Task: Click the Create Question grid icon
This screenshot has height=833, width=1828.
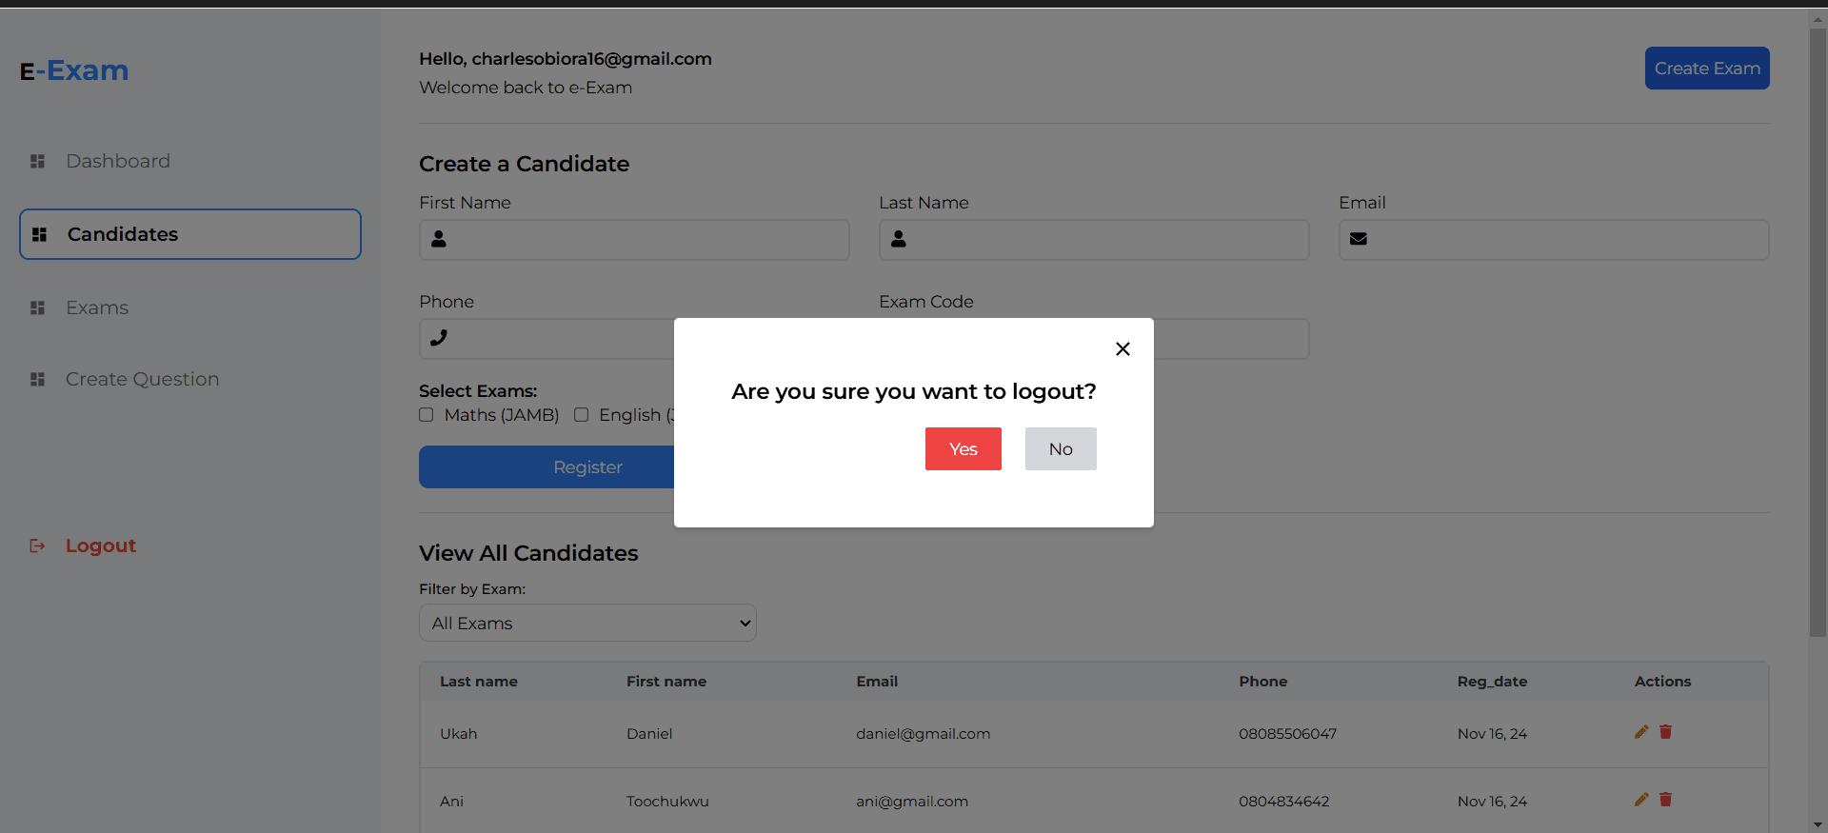Action: coord(37,379)
